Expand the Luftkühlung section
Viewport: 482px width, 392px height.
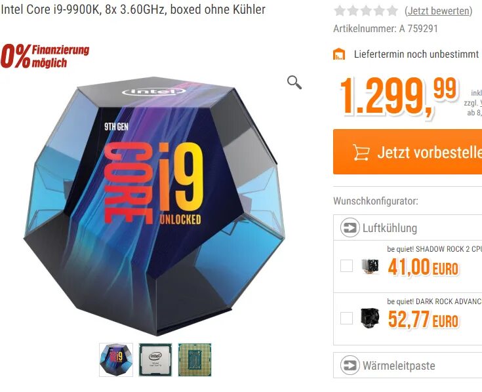[408, 227]
